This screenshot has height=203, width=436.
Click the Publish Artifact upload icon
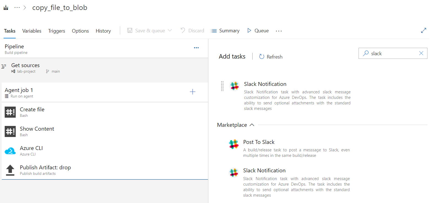pos(10,170)
